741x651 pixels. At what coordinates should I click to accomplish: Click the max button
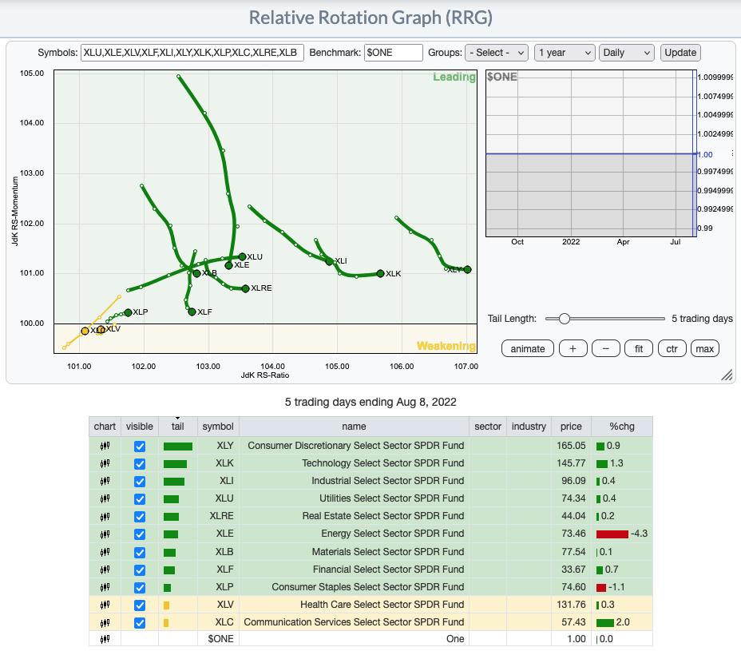704,349
